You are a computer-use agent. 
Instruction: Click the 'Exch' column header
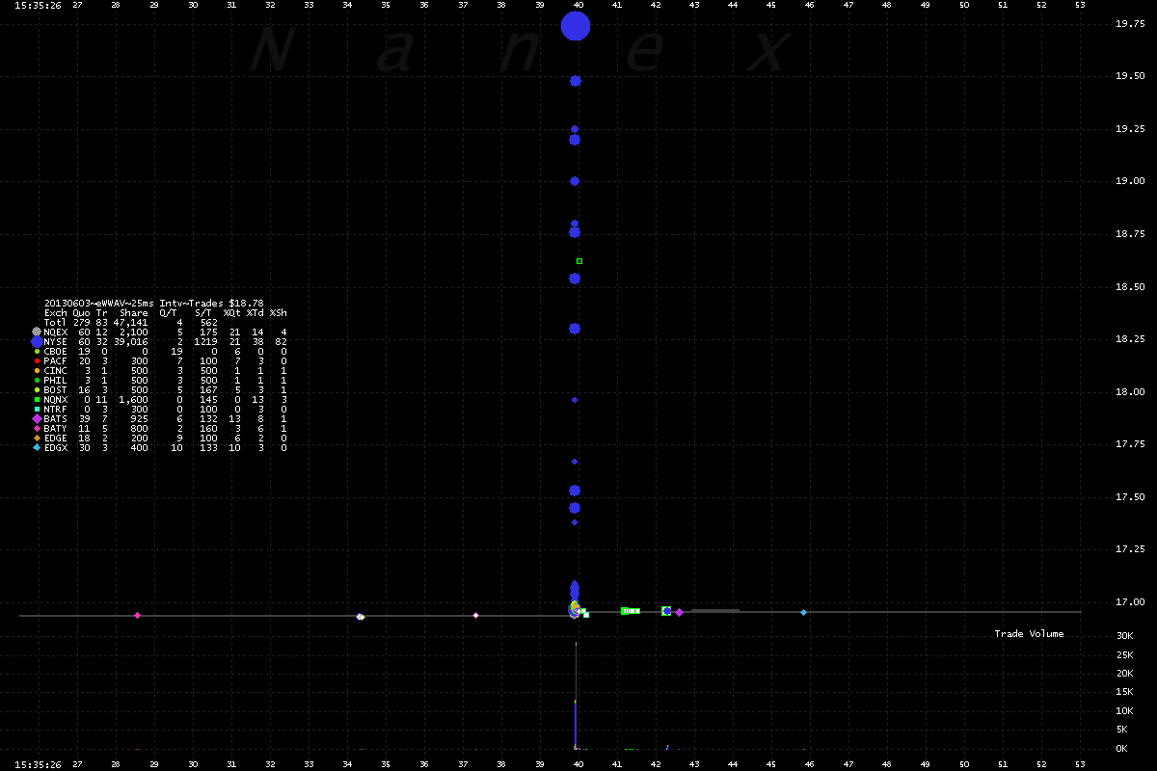click(56, 312)
